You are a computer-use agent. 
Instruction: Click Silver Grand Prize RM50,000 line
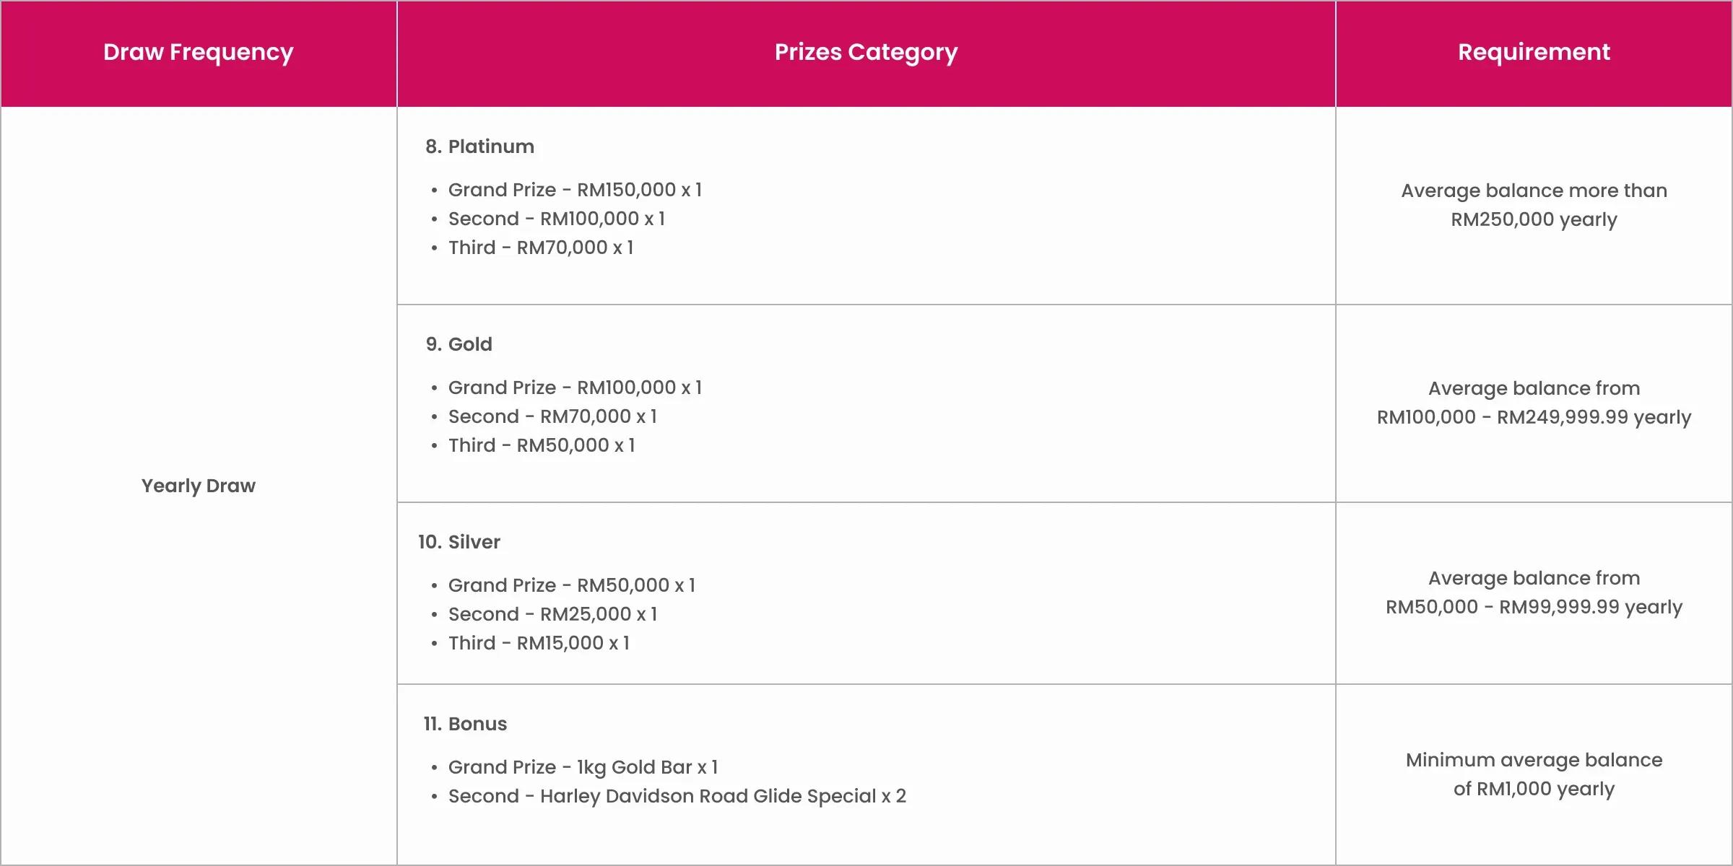coord(572,585)
